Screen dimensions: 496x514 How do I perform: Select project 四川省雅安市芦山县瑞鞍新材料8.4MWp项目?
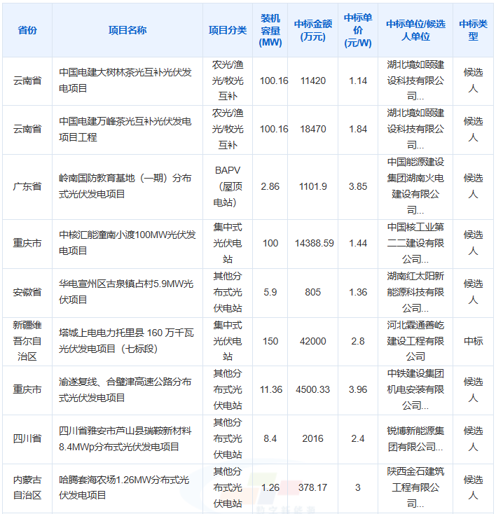(x=125, y=438)
